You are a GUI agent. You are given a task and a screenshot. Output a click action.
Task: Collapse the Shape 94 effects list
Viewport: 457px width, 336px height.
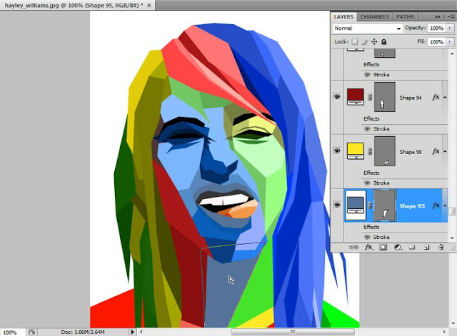point(445,97)
